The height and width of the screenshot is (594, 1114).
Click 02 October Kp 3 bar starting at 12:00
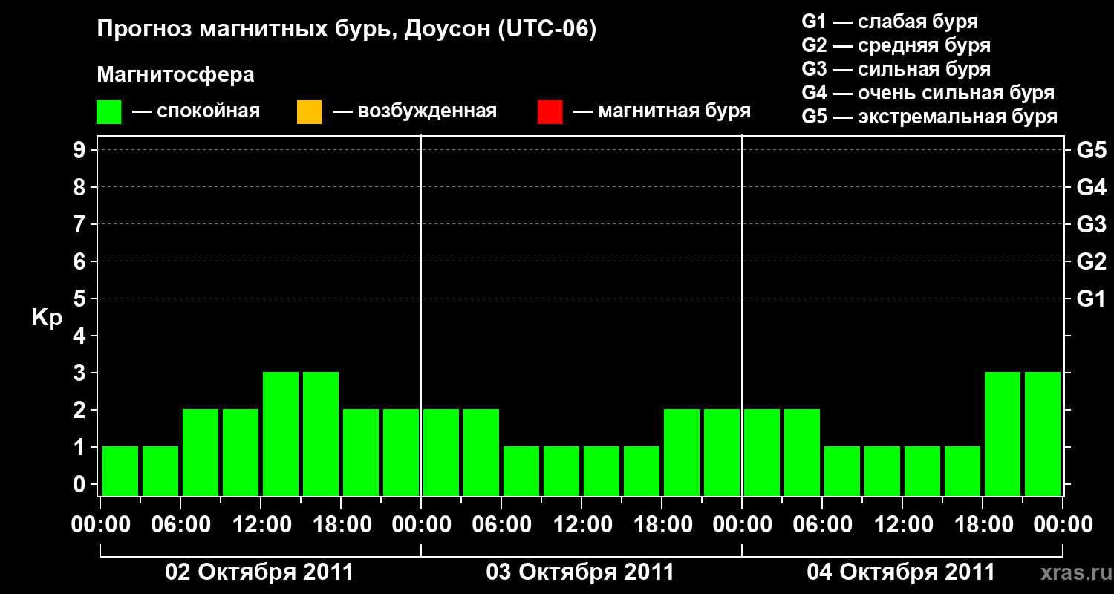(x=281, y=434)
